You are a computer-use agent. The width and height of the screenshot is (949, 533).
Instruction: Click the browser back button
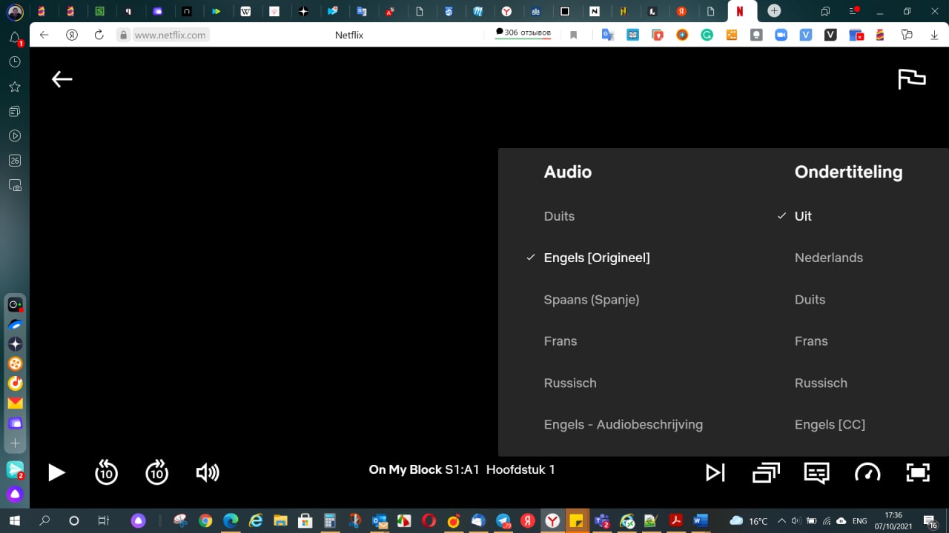44,35
